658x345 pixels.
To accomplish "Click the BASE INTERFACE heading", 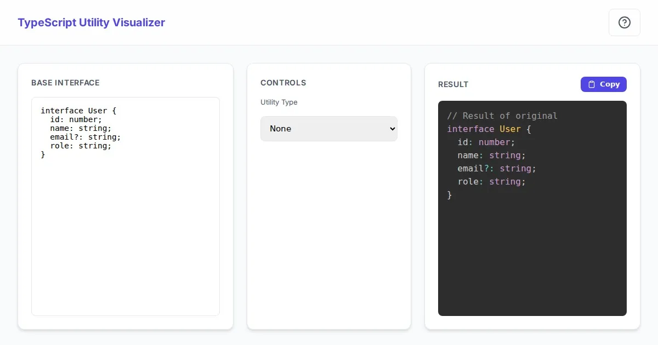I will [65, 83].
